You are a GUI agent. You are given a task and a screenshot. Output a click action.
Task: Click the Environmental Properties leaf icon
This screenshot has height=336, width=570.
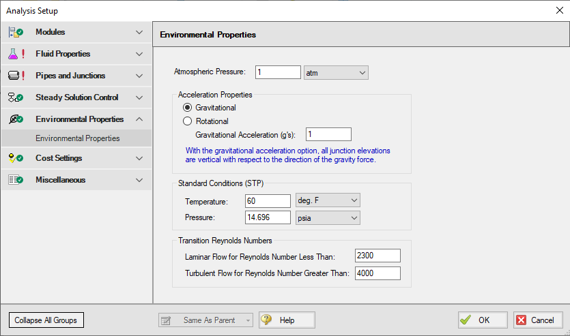[16, 119]
